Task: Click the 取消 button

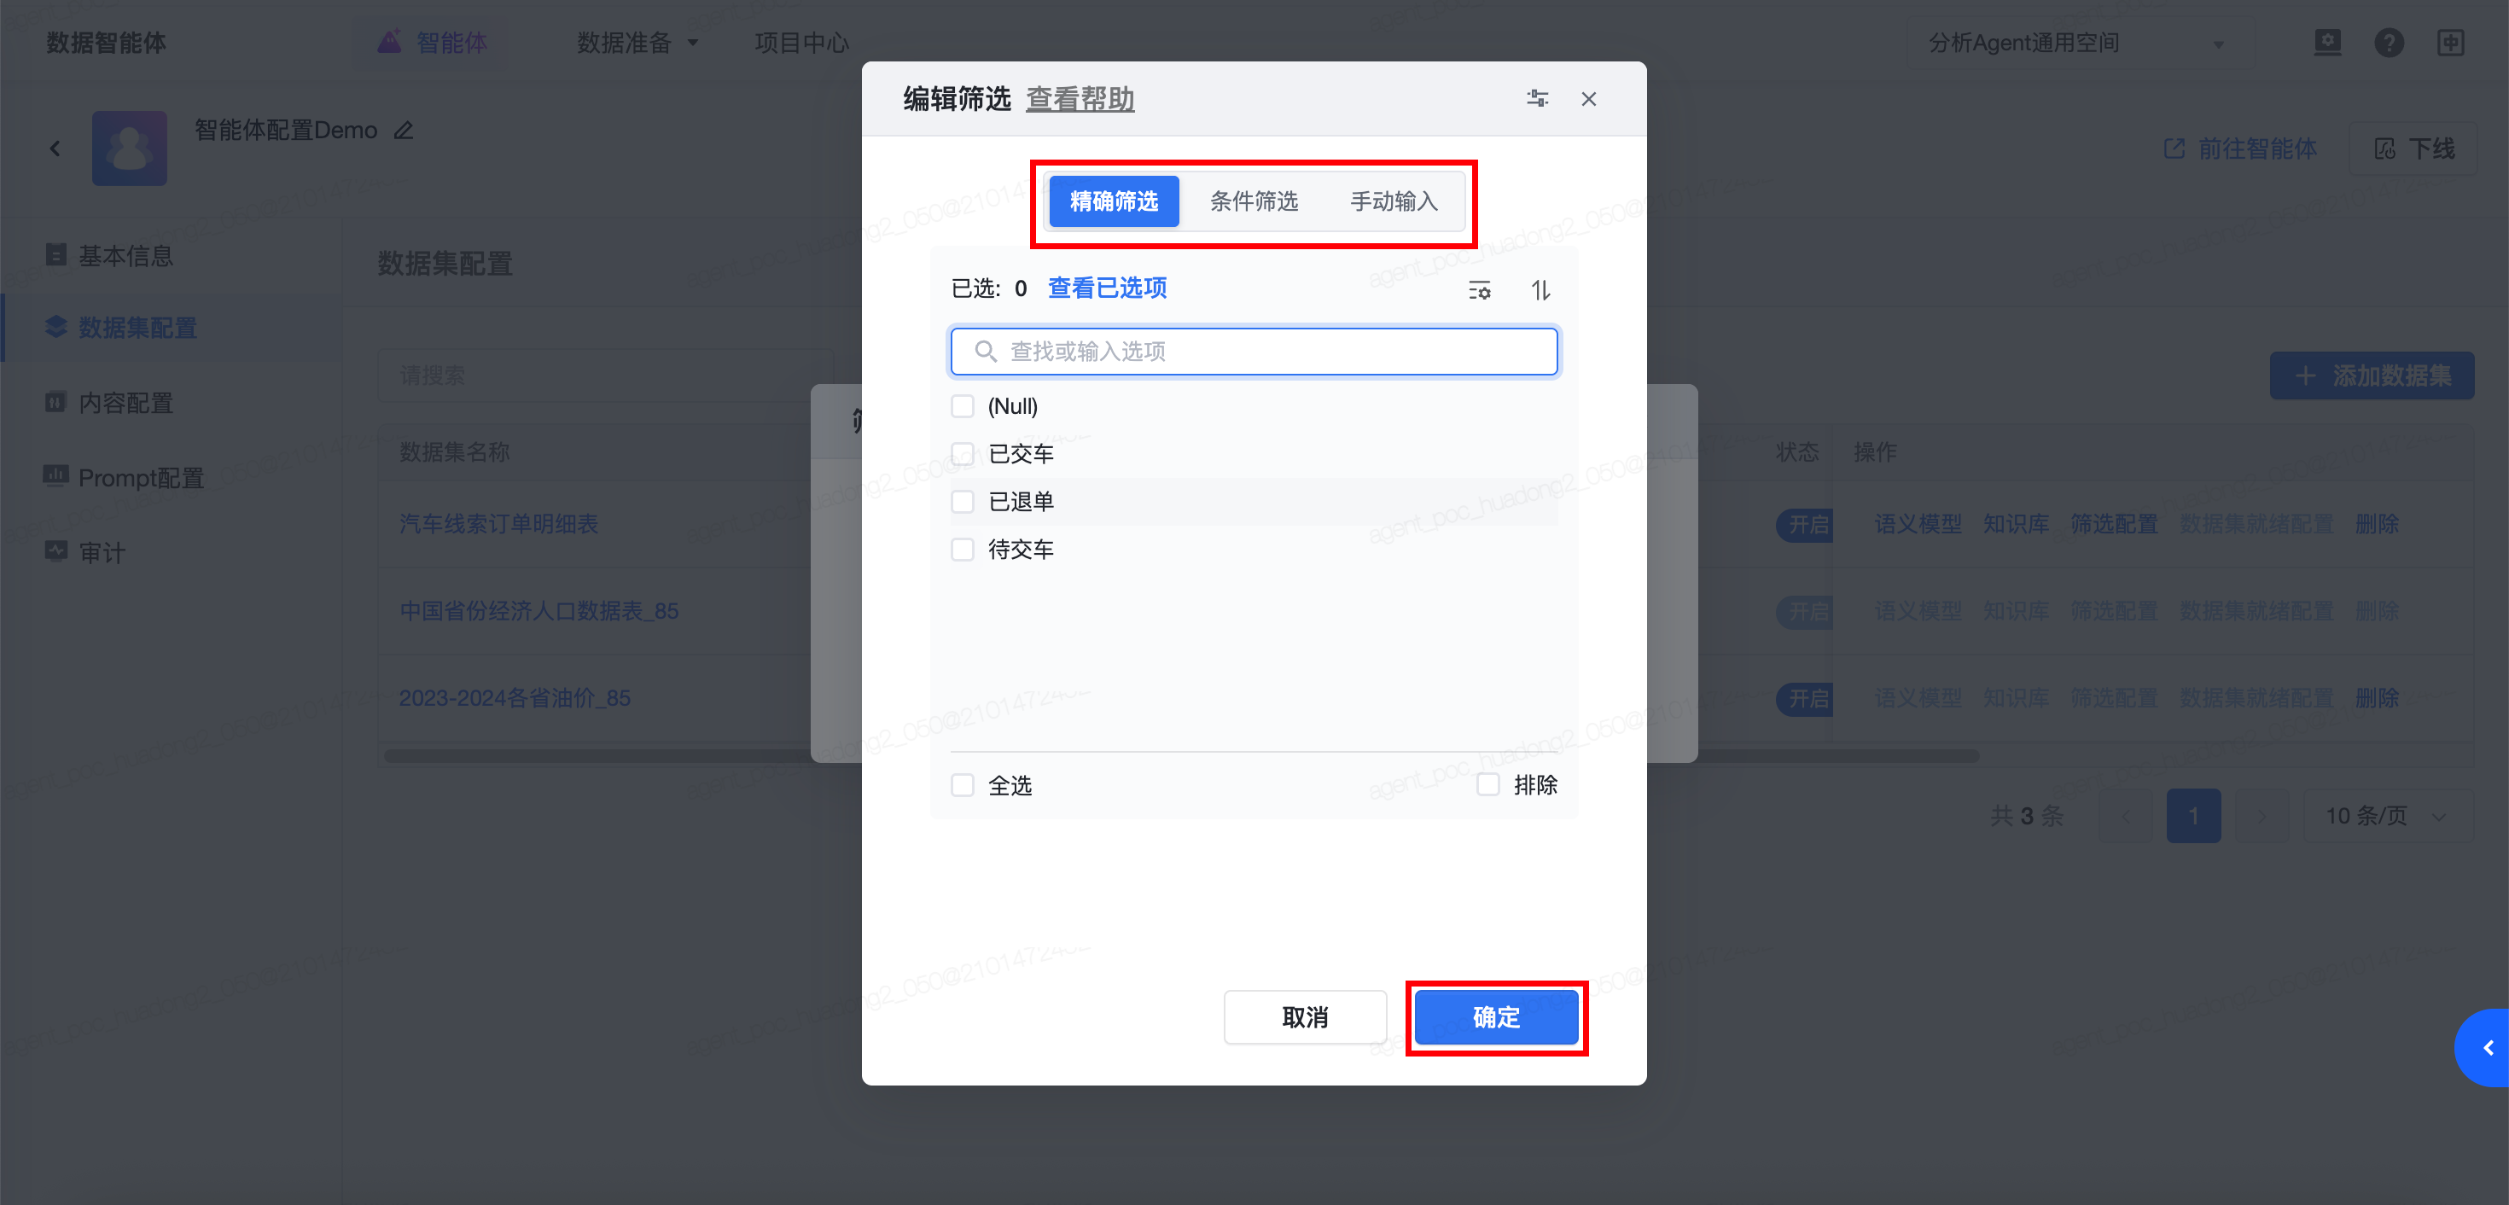Action: pyautogui.click(x=1305, y=1017)
